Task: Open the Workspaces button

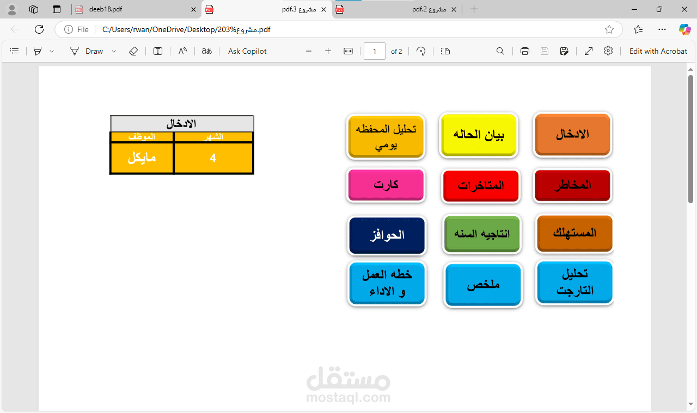Action: point(34,9)
